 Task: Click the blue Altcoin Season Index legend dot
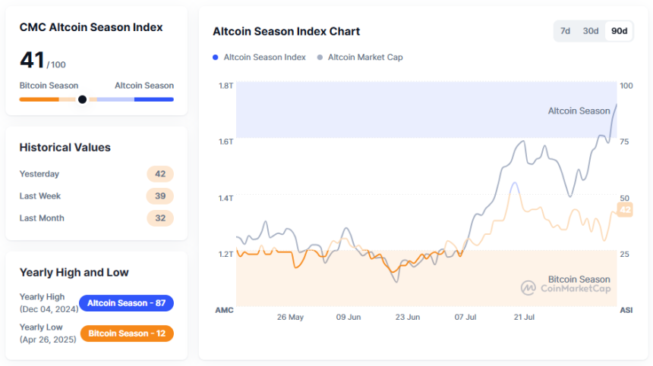click(216, 57)
